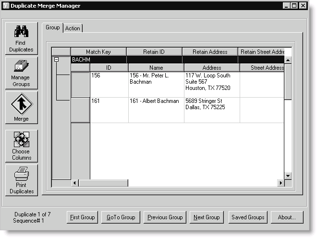Switch to the Action tab
This screenshot has width=317, height=238.
click(x=73, y=28)
